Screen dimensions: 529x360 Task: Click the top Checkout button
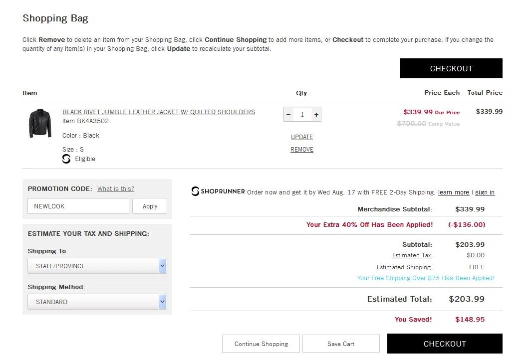pos(451,68)
